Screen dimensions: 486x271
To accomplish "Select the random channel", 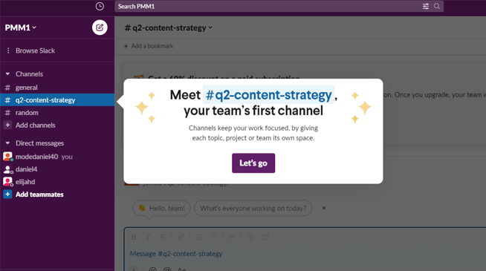I will pos(57,113).
